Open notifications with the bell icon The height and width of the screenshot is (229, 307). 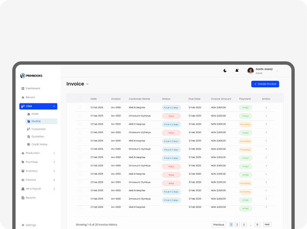237,71
